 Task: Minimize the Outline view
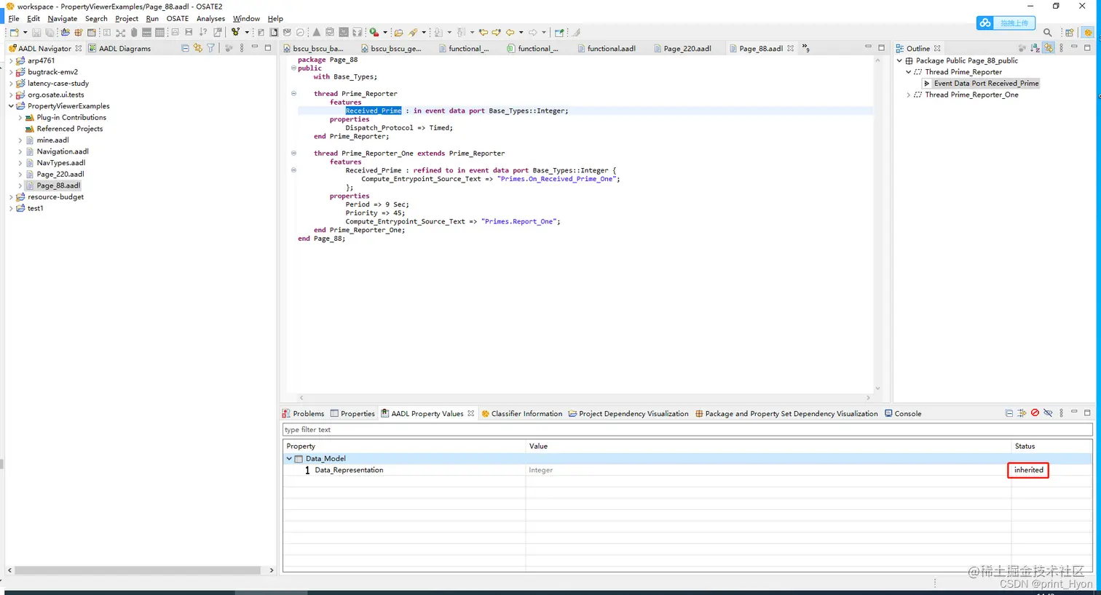pos(1074,47)
